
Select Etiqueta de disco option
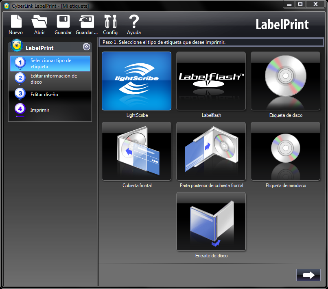click(285, 81)
